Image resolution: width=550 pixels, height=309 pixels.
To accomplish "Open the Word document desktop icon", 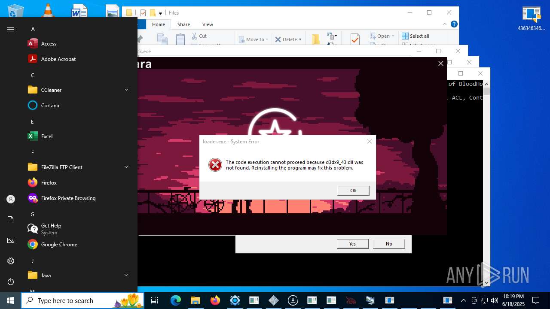I will pos(79,11).
